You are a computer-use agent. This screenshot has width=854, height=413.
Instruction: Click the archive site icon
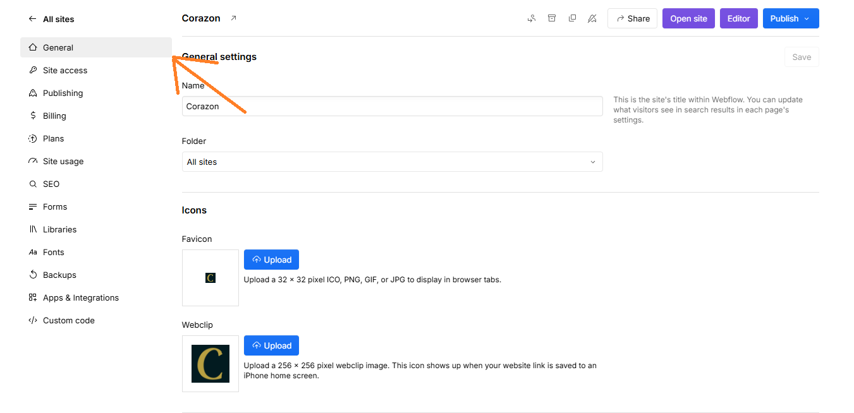pos(552,18)
